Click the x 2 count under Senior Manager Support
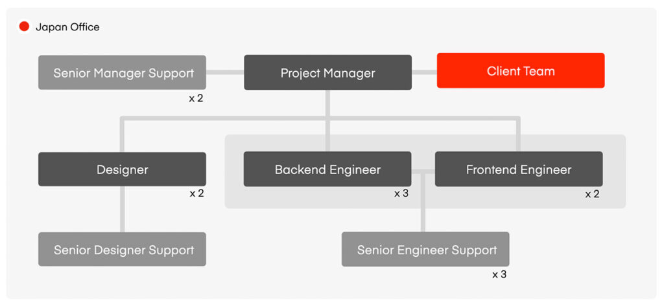This screenshot has width=664, height=306. point(196,98)
